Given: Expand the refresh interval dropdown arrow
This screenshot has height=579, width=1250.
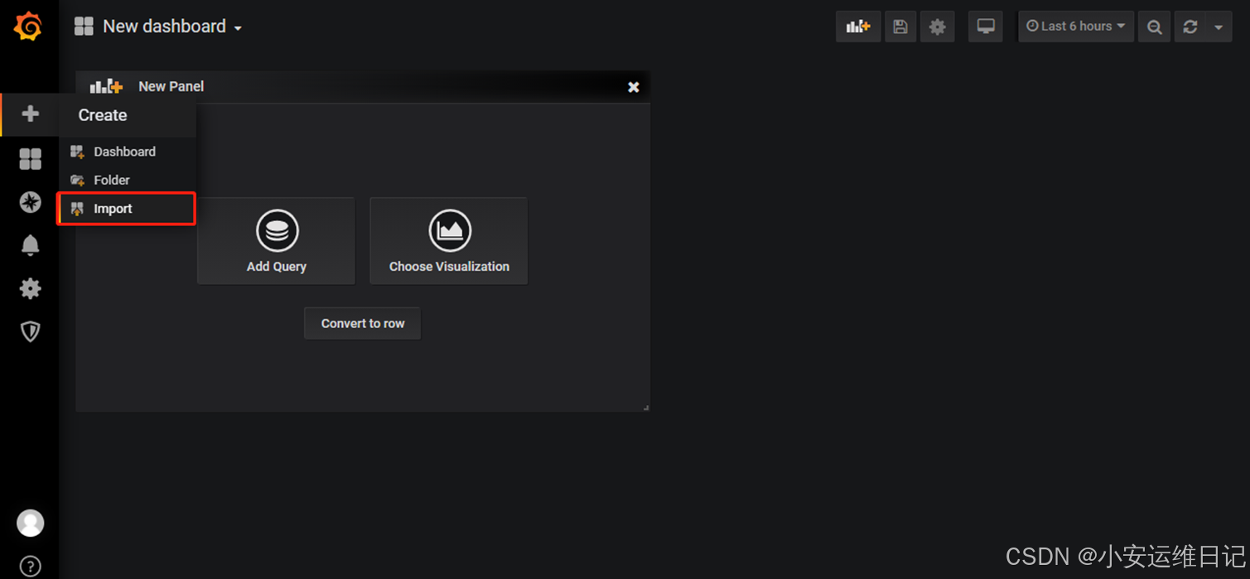Looking at the screenshot, I should pyautogui.click(x=1219, y=27).
